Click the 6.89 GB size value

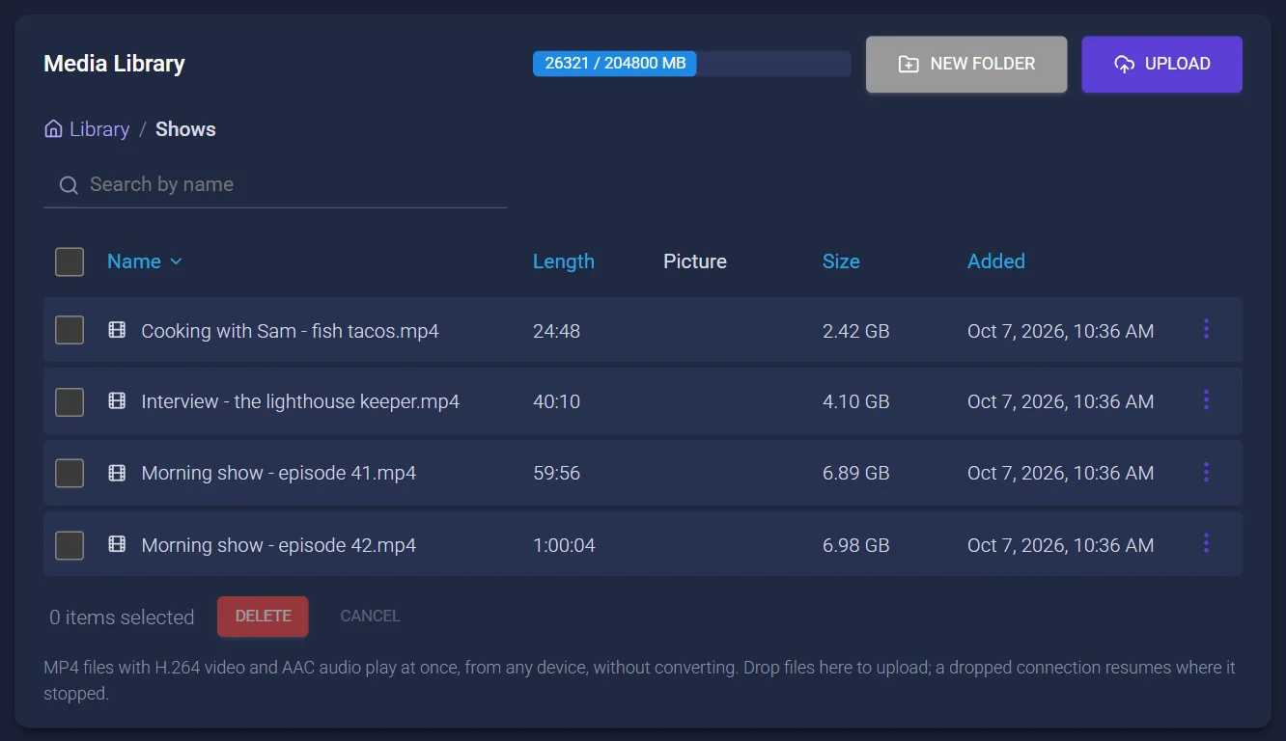(x=856, y=473)
